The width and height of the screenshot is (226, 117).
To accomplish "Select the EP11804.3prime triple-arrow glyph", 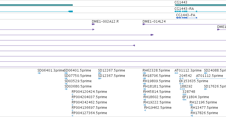I will tap(184, 100).
